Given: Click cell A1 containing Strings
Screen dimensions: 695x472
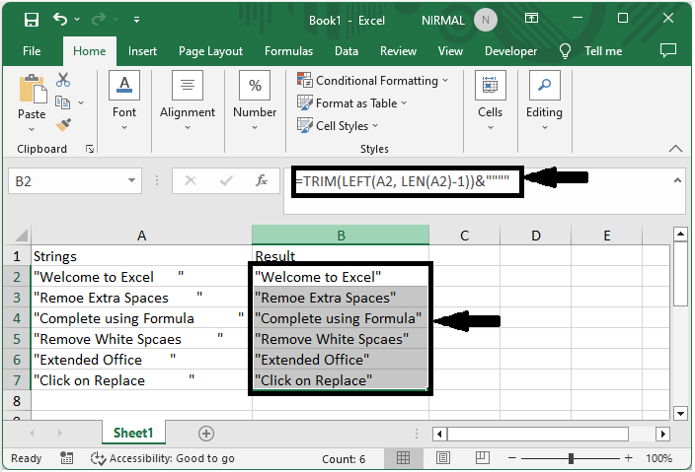Looking at the screenshot, I should [141, 256].
